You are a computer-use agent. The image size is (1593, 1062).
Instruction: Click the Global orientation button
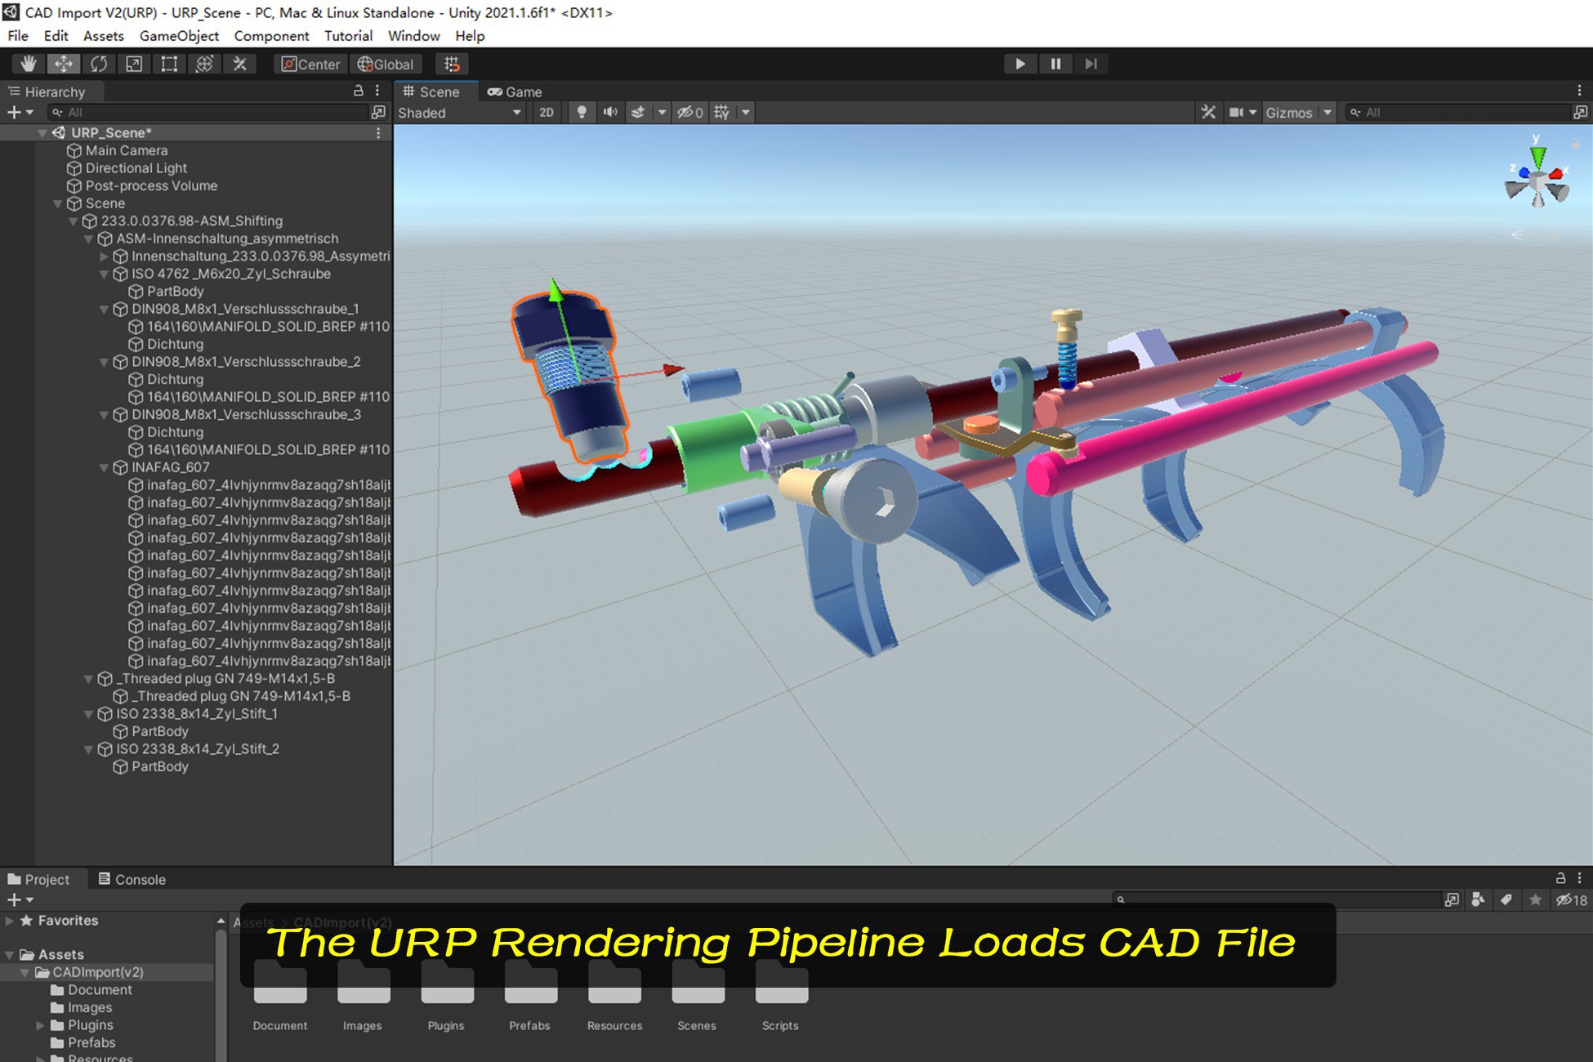tap(386, 64)
